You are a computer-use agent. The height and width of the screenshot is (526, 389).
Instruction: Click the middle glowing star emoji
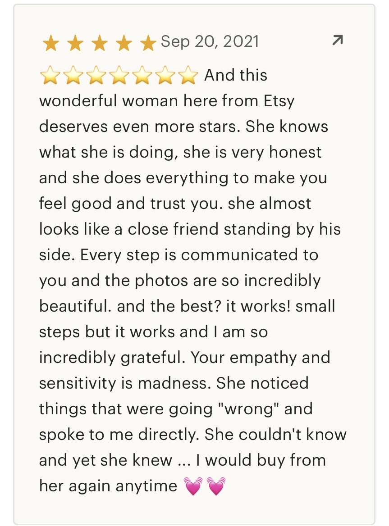tap(119, 75)
